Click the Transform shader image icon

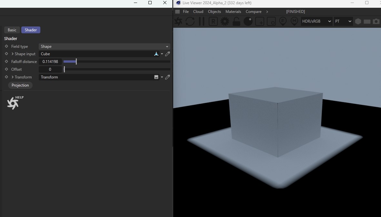(156, 77)
